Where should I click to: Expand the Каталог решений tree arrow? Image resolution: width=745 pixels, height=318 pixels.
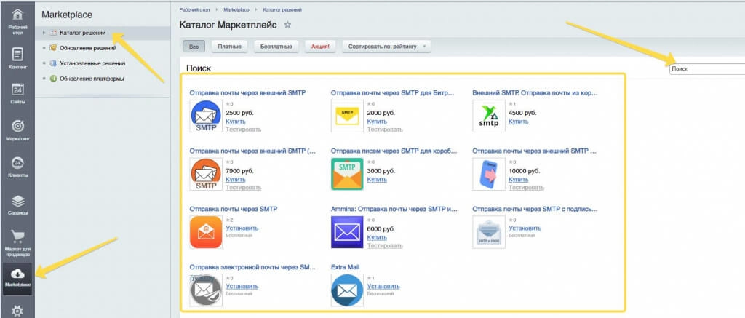pyautogui.click(x=44, y=33)
